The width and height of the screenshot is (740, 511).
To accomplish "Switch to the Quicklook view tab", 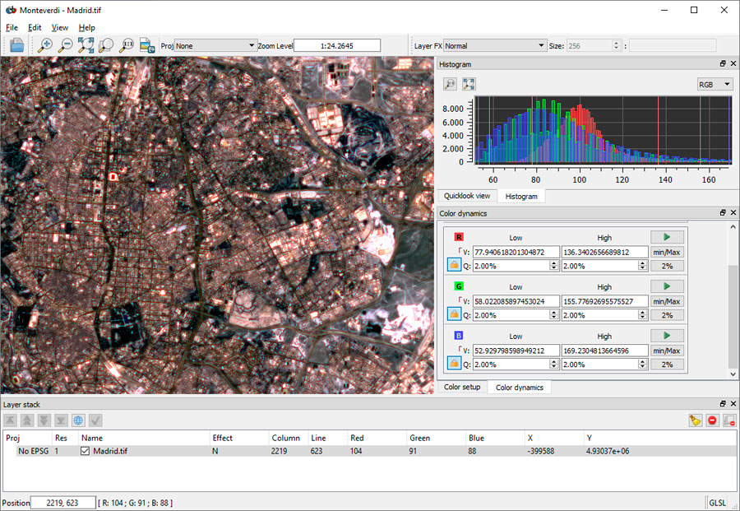I will pyautogui.click(x=467, y=196).
